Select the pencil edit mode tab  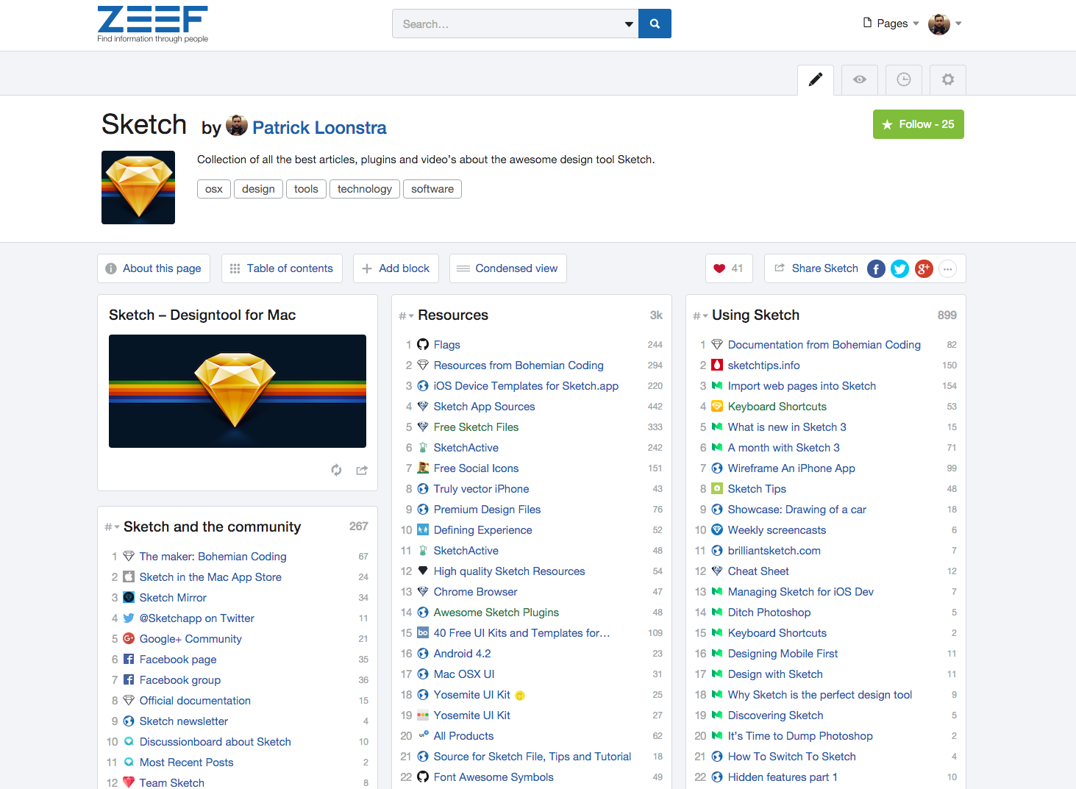tap(816, 79)
